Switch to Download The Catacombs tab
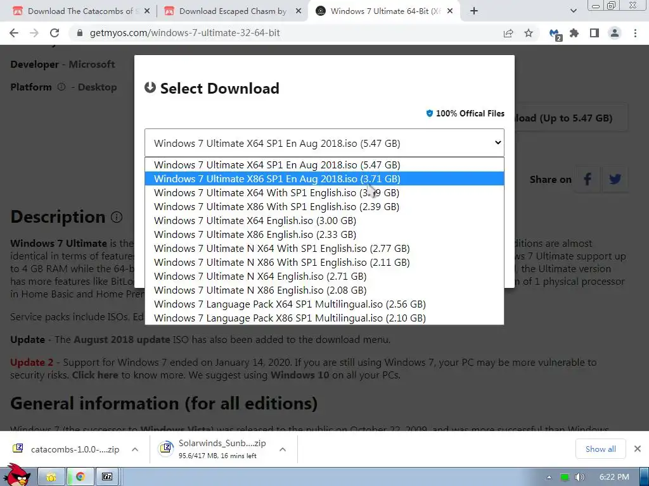 tap(79, 11)
